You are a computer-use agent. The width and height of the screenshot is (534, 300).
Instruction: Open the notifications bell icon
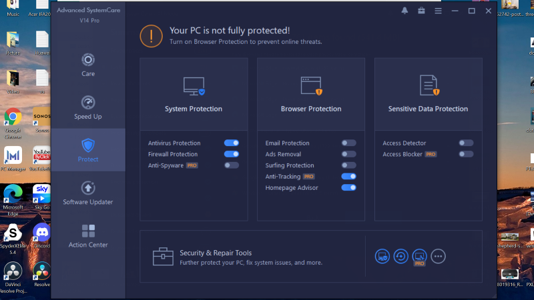pyautogui.click(x=405, y=11)
